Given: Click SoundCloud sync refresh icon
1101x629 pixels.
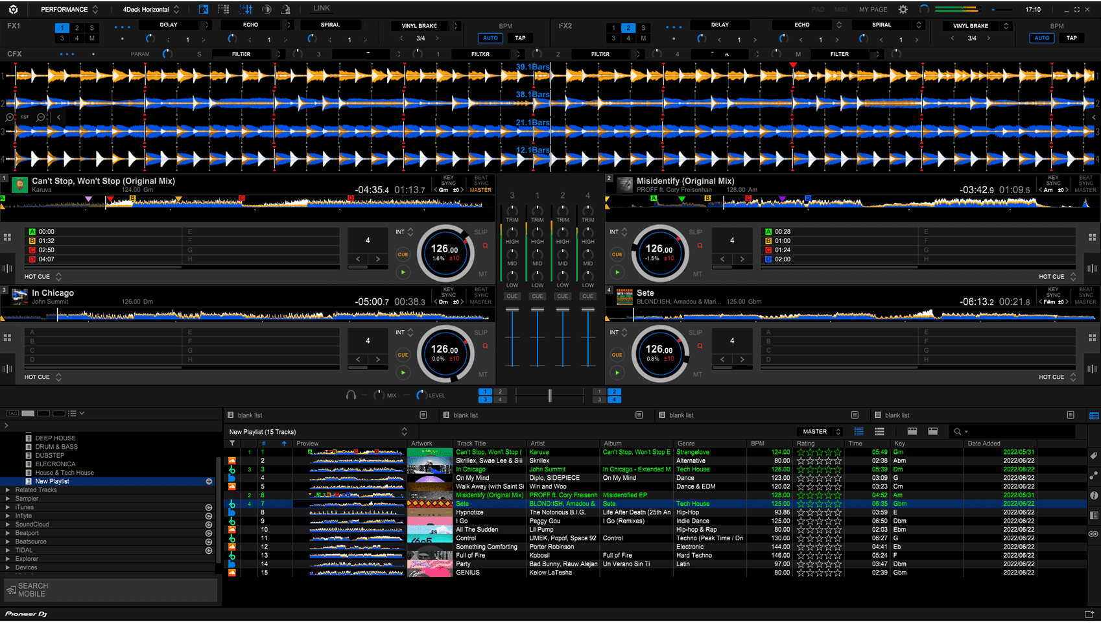Looking at the screenshot, I should click(209, 525).
